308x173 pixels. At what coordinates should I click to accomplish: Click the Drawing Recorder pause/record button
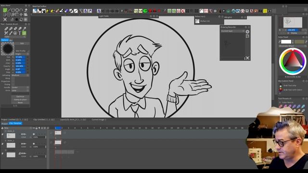247,32
